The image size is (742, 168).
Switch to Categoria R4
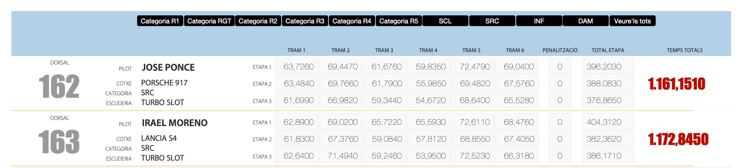pos(352,21)
